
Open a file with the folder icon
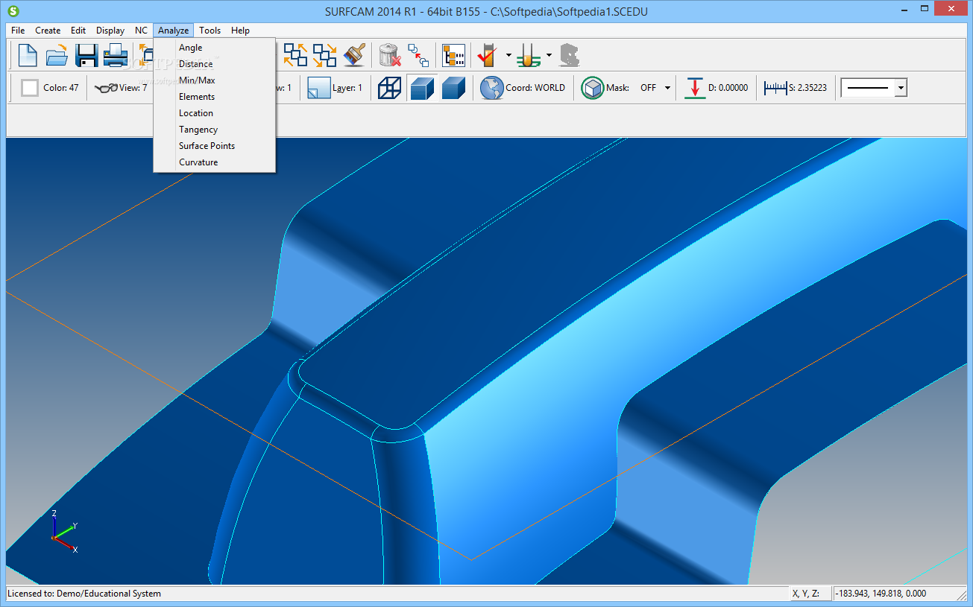pos(57,55)
